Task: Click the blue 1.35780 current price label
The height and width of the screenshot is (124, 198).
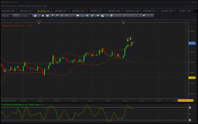Action: tap(192, 43)
